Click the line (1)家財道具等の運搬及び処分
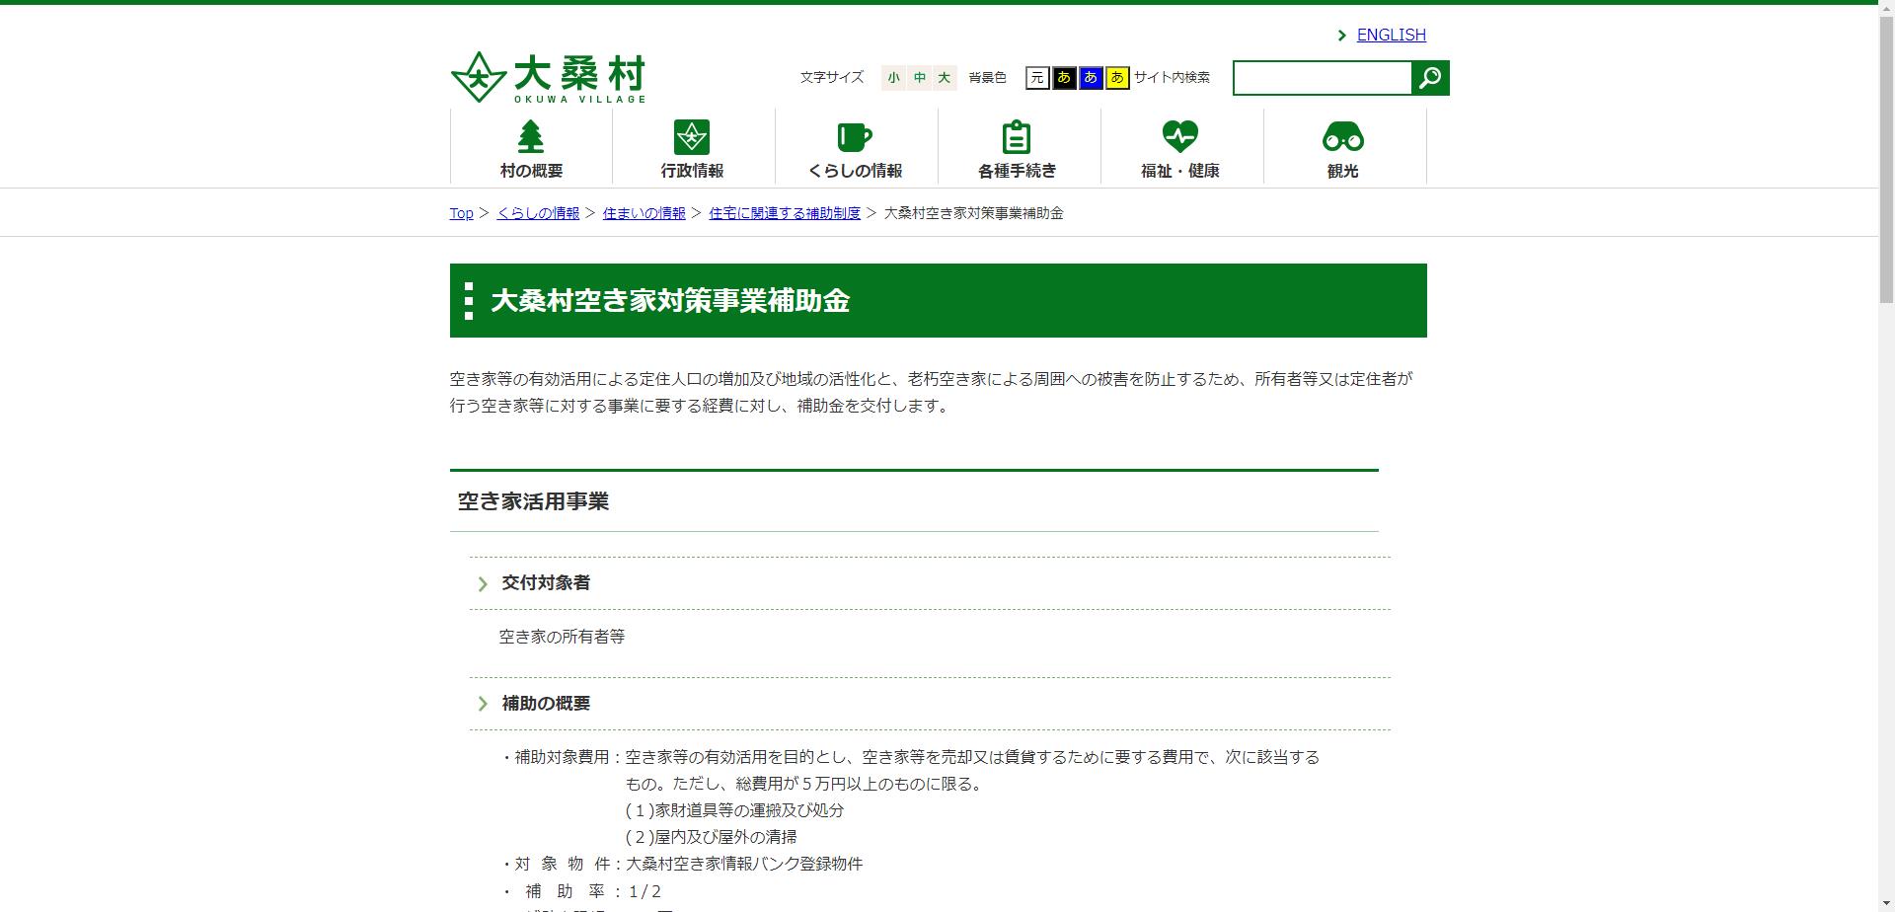Image resolution: width=1895 pixels, height=912 pixels. coord(735,810)
